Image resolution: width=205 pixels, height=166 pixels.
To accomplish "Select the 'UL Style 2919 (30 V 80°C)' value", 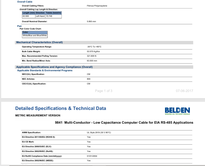I will click(x=99, y=132).
